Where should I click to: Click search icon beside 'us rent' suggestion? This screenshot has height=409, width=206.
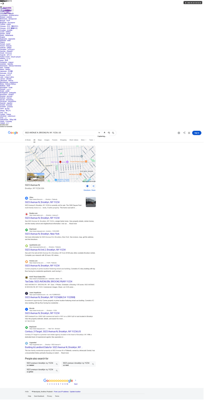click(93, 364)
